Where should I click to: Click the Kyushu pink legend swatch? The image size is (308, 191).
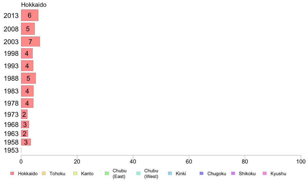click(265, 173)
